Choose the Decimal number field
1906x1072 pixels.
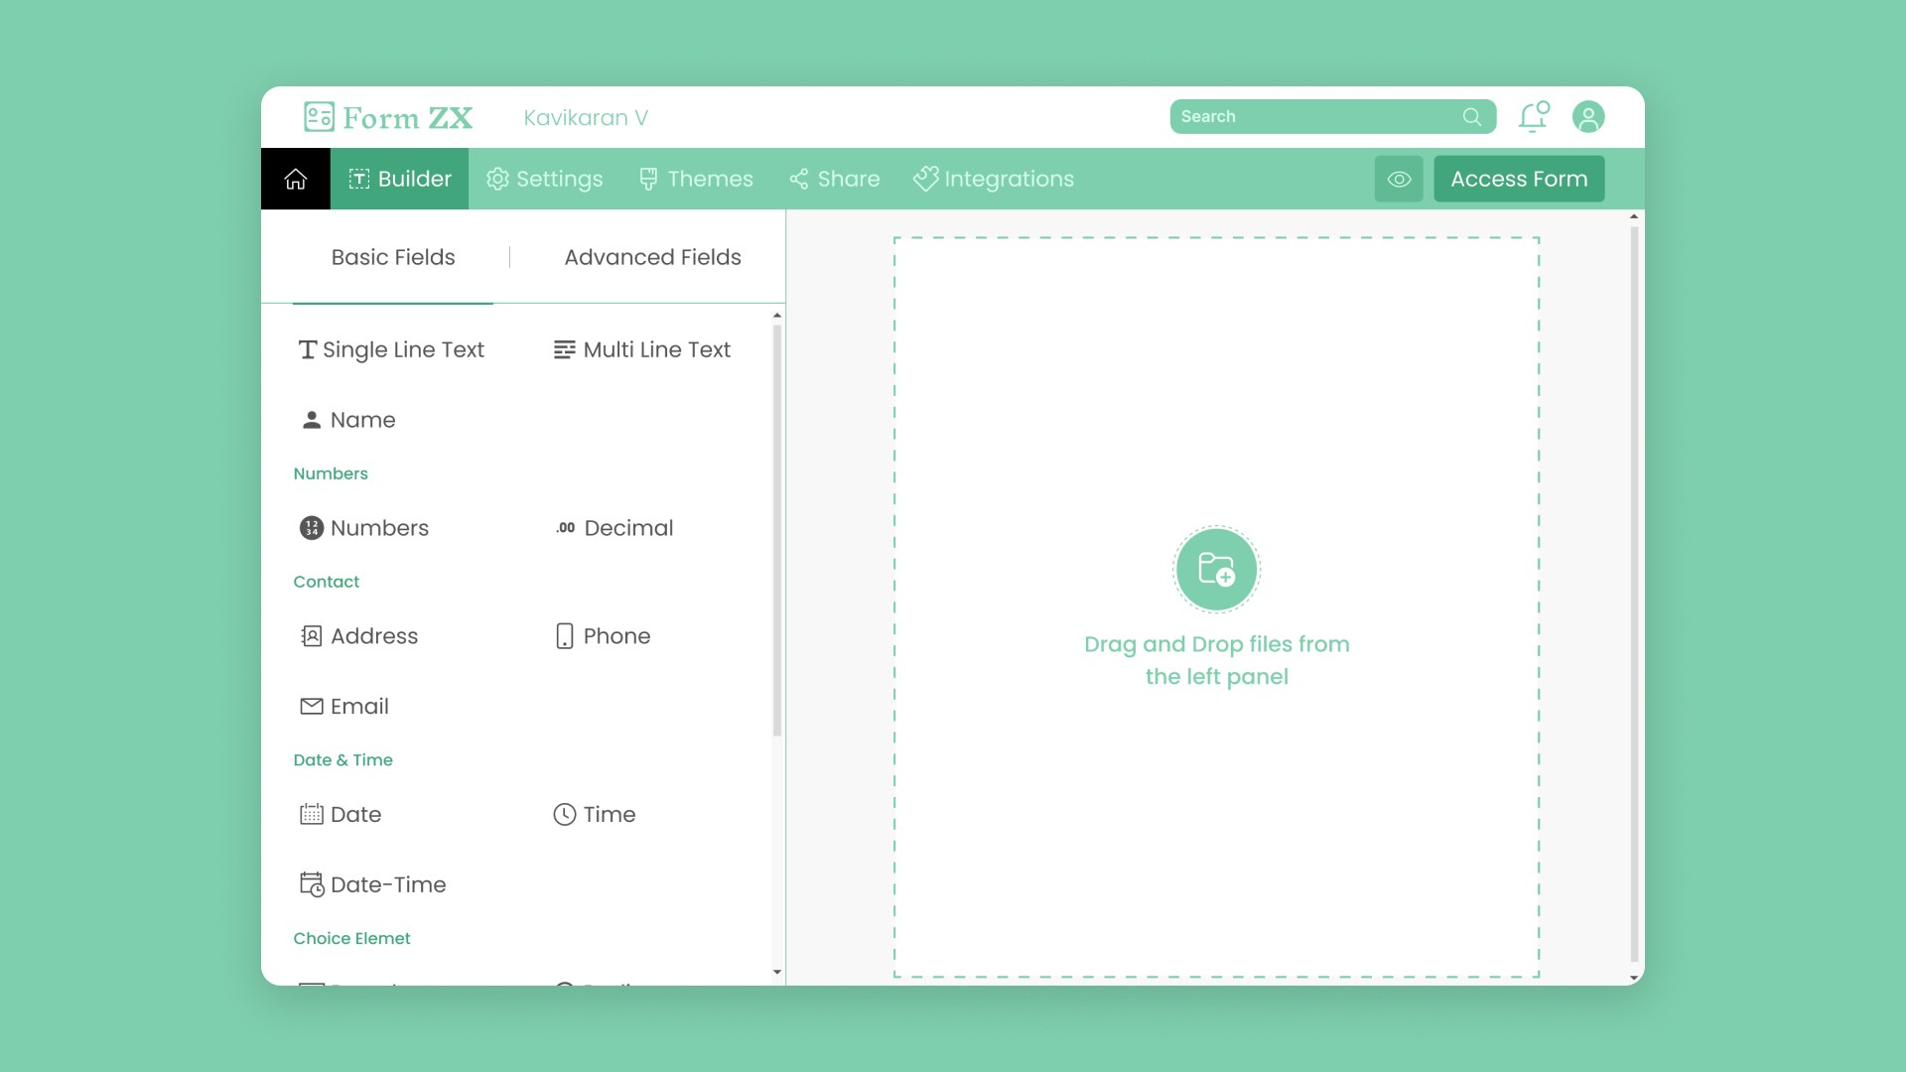click(x=613, y=528)
